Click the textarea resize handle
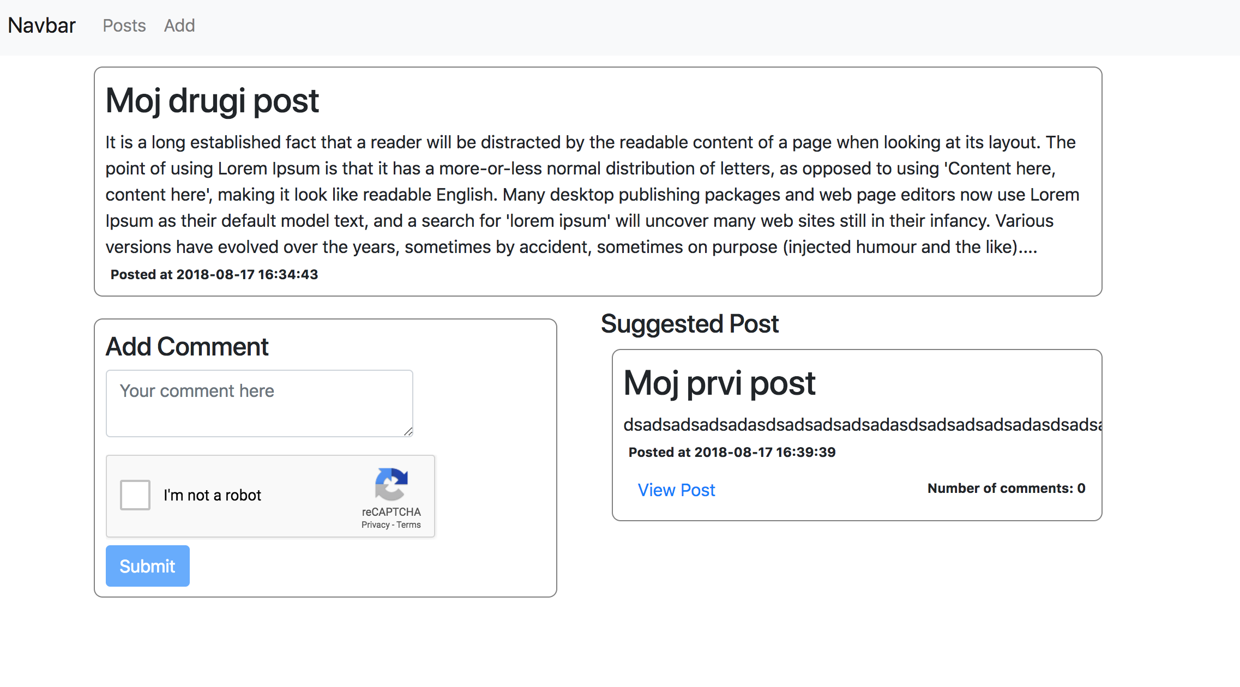The width and height of the screenshot is (1240, 687). 408,431
